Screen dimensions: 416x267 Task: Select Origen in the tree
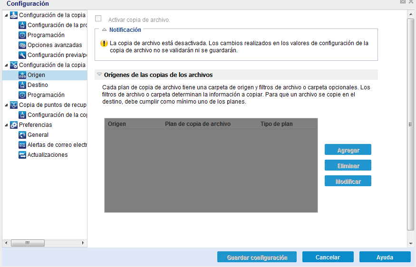[x=45, y=75]
